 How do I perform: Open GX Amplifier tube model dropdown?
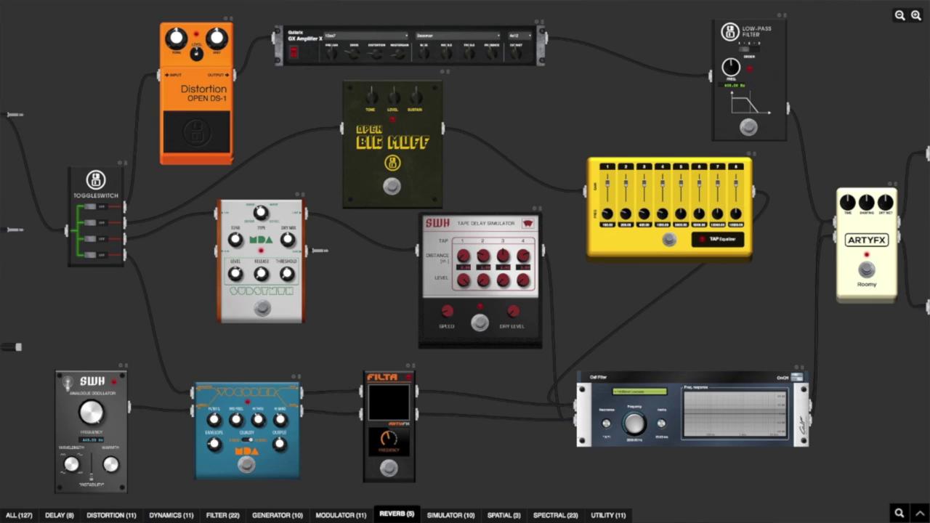[366, 36]
